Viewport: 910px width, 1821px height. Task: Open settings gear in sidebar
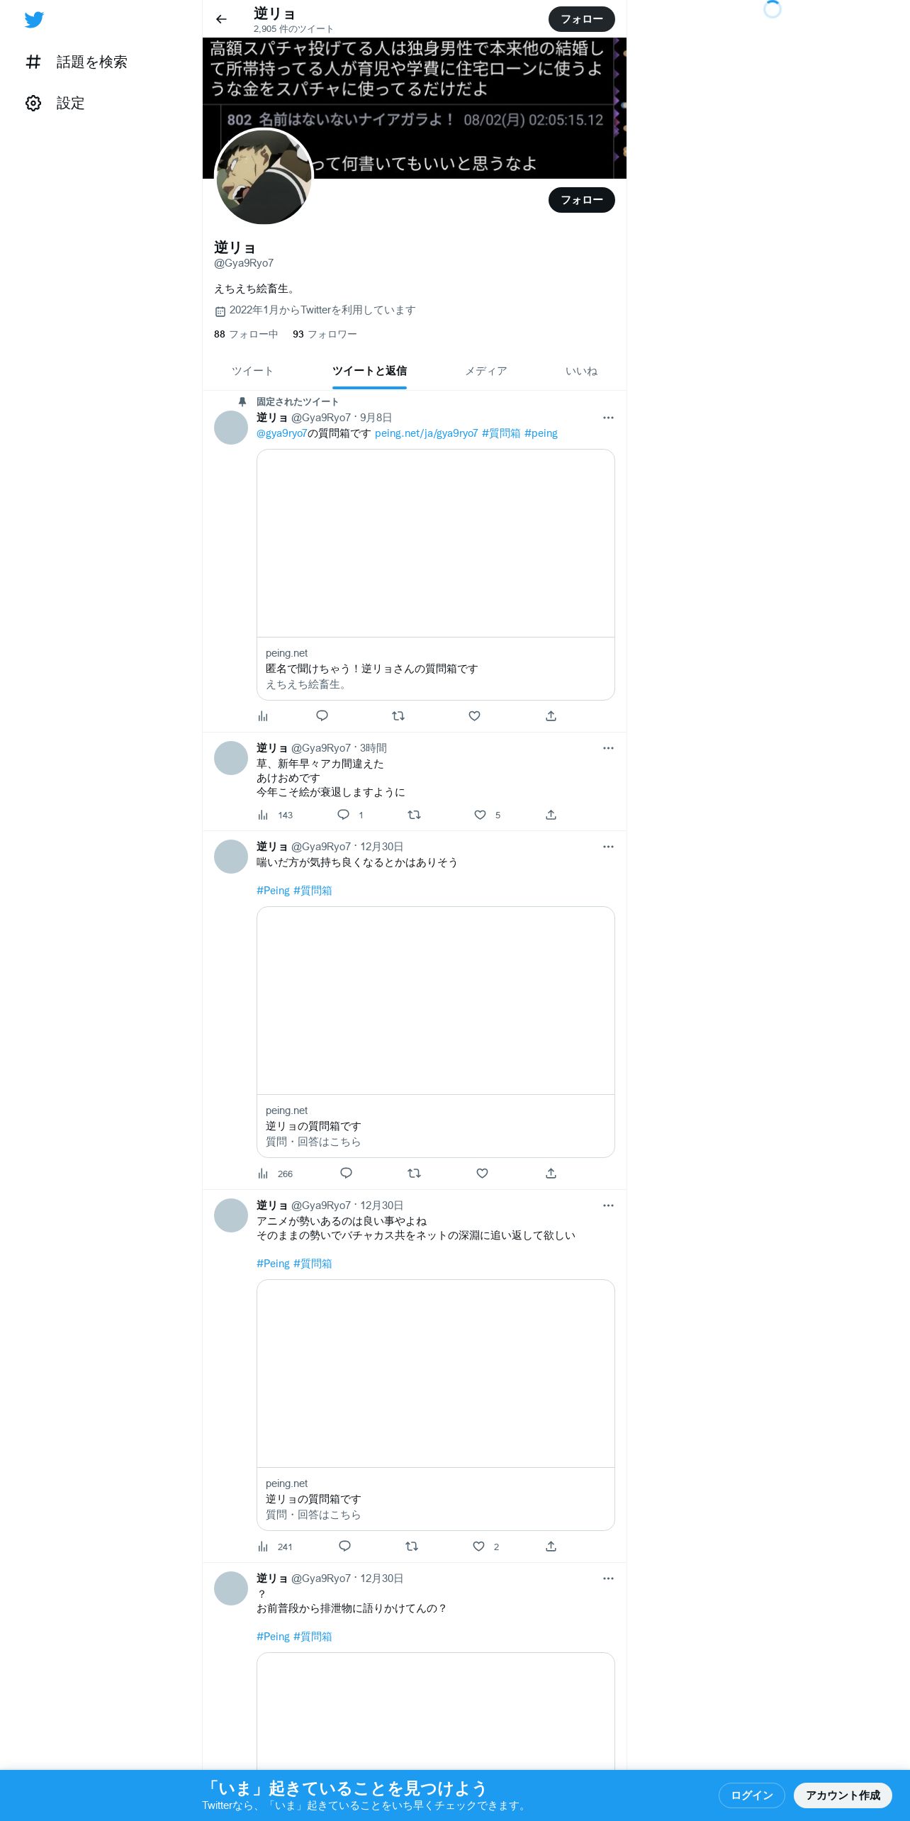coord(33,104)
